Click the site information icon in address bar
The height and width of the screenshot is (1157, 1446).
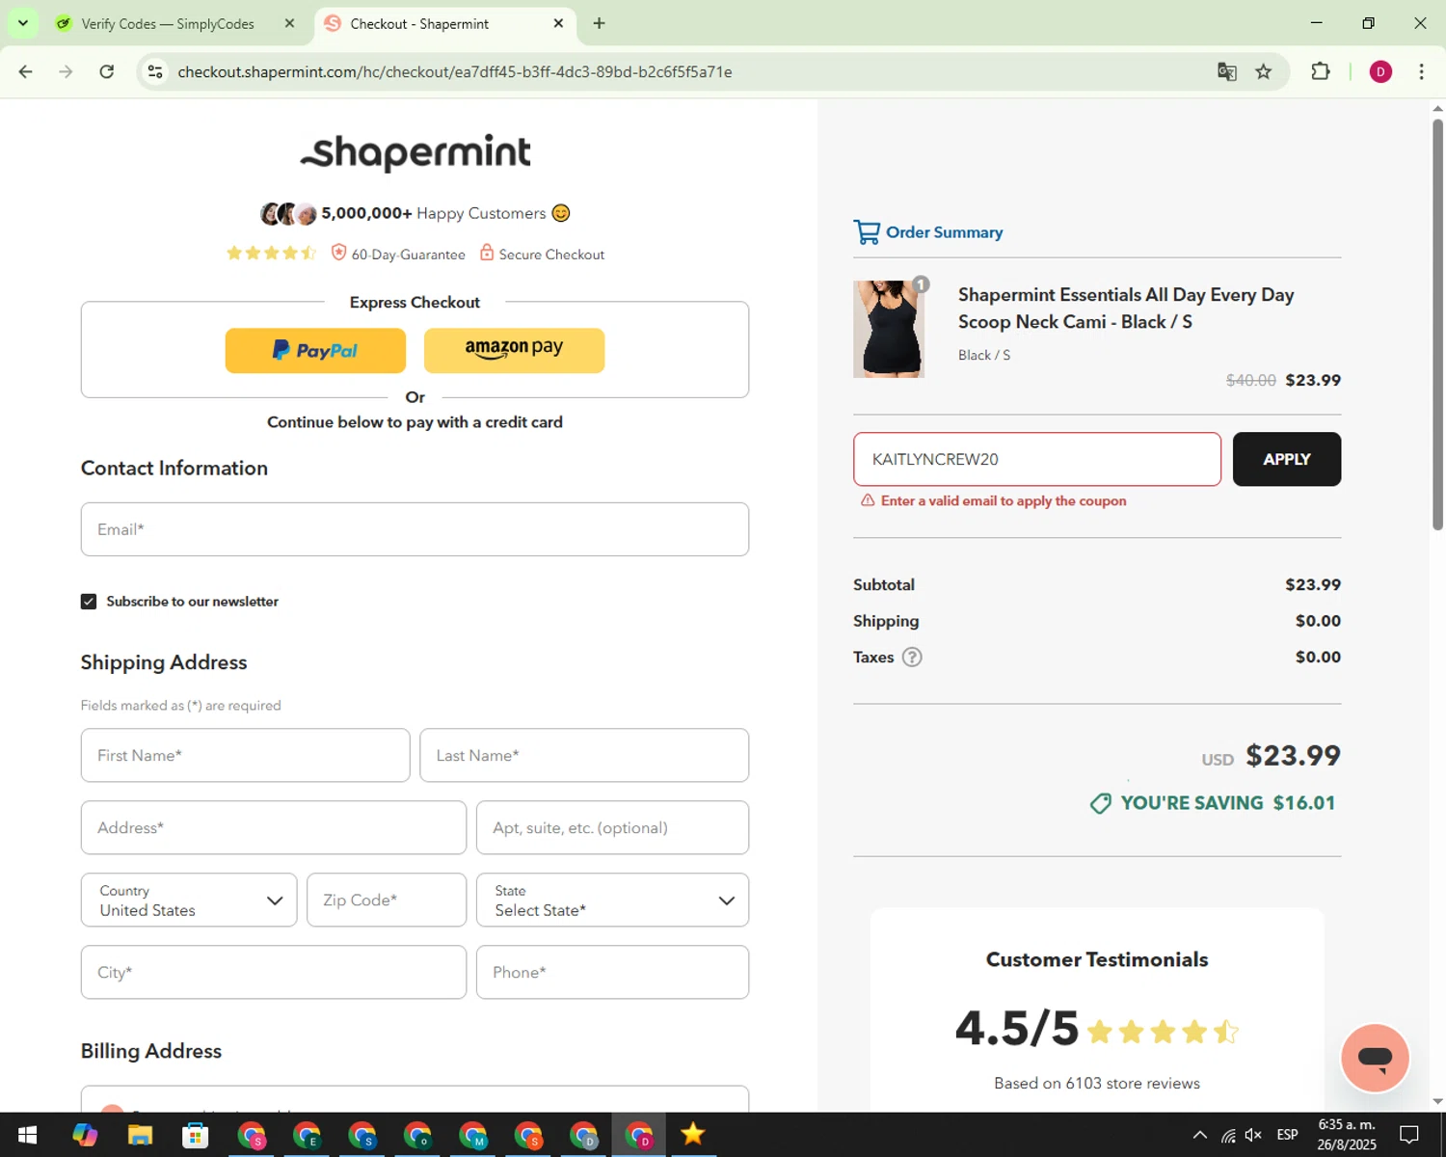tap(155, 71)
